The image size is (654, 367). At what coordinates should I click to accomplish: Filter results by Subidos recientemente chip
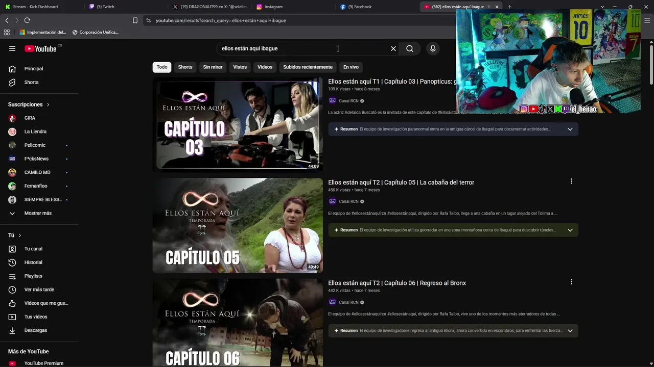(308, 67)
